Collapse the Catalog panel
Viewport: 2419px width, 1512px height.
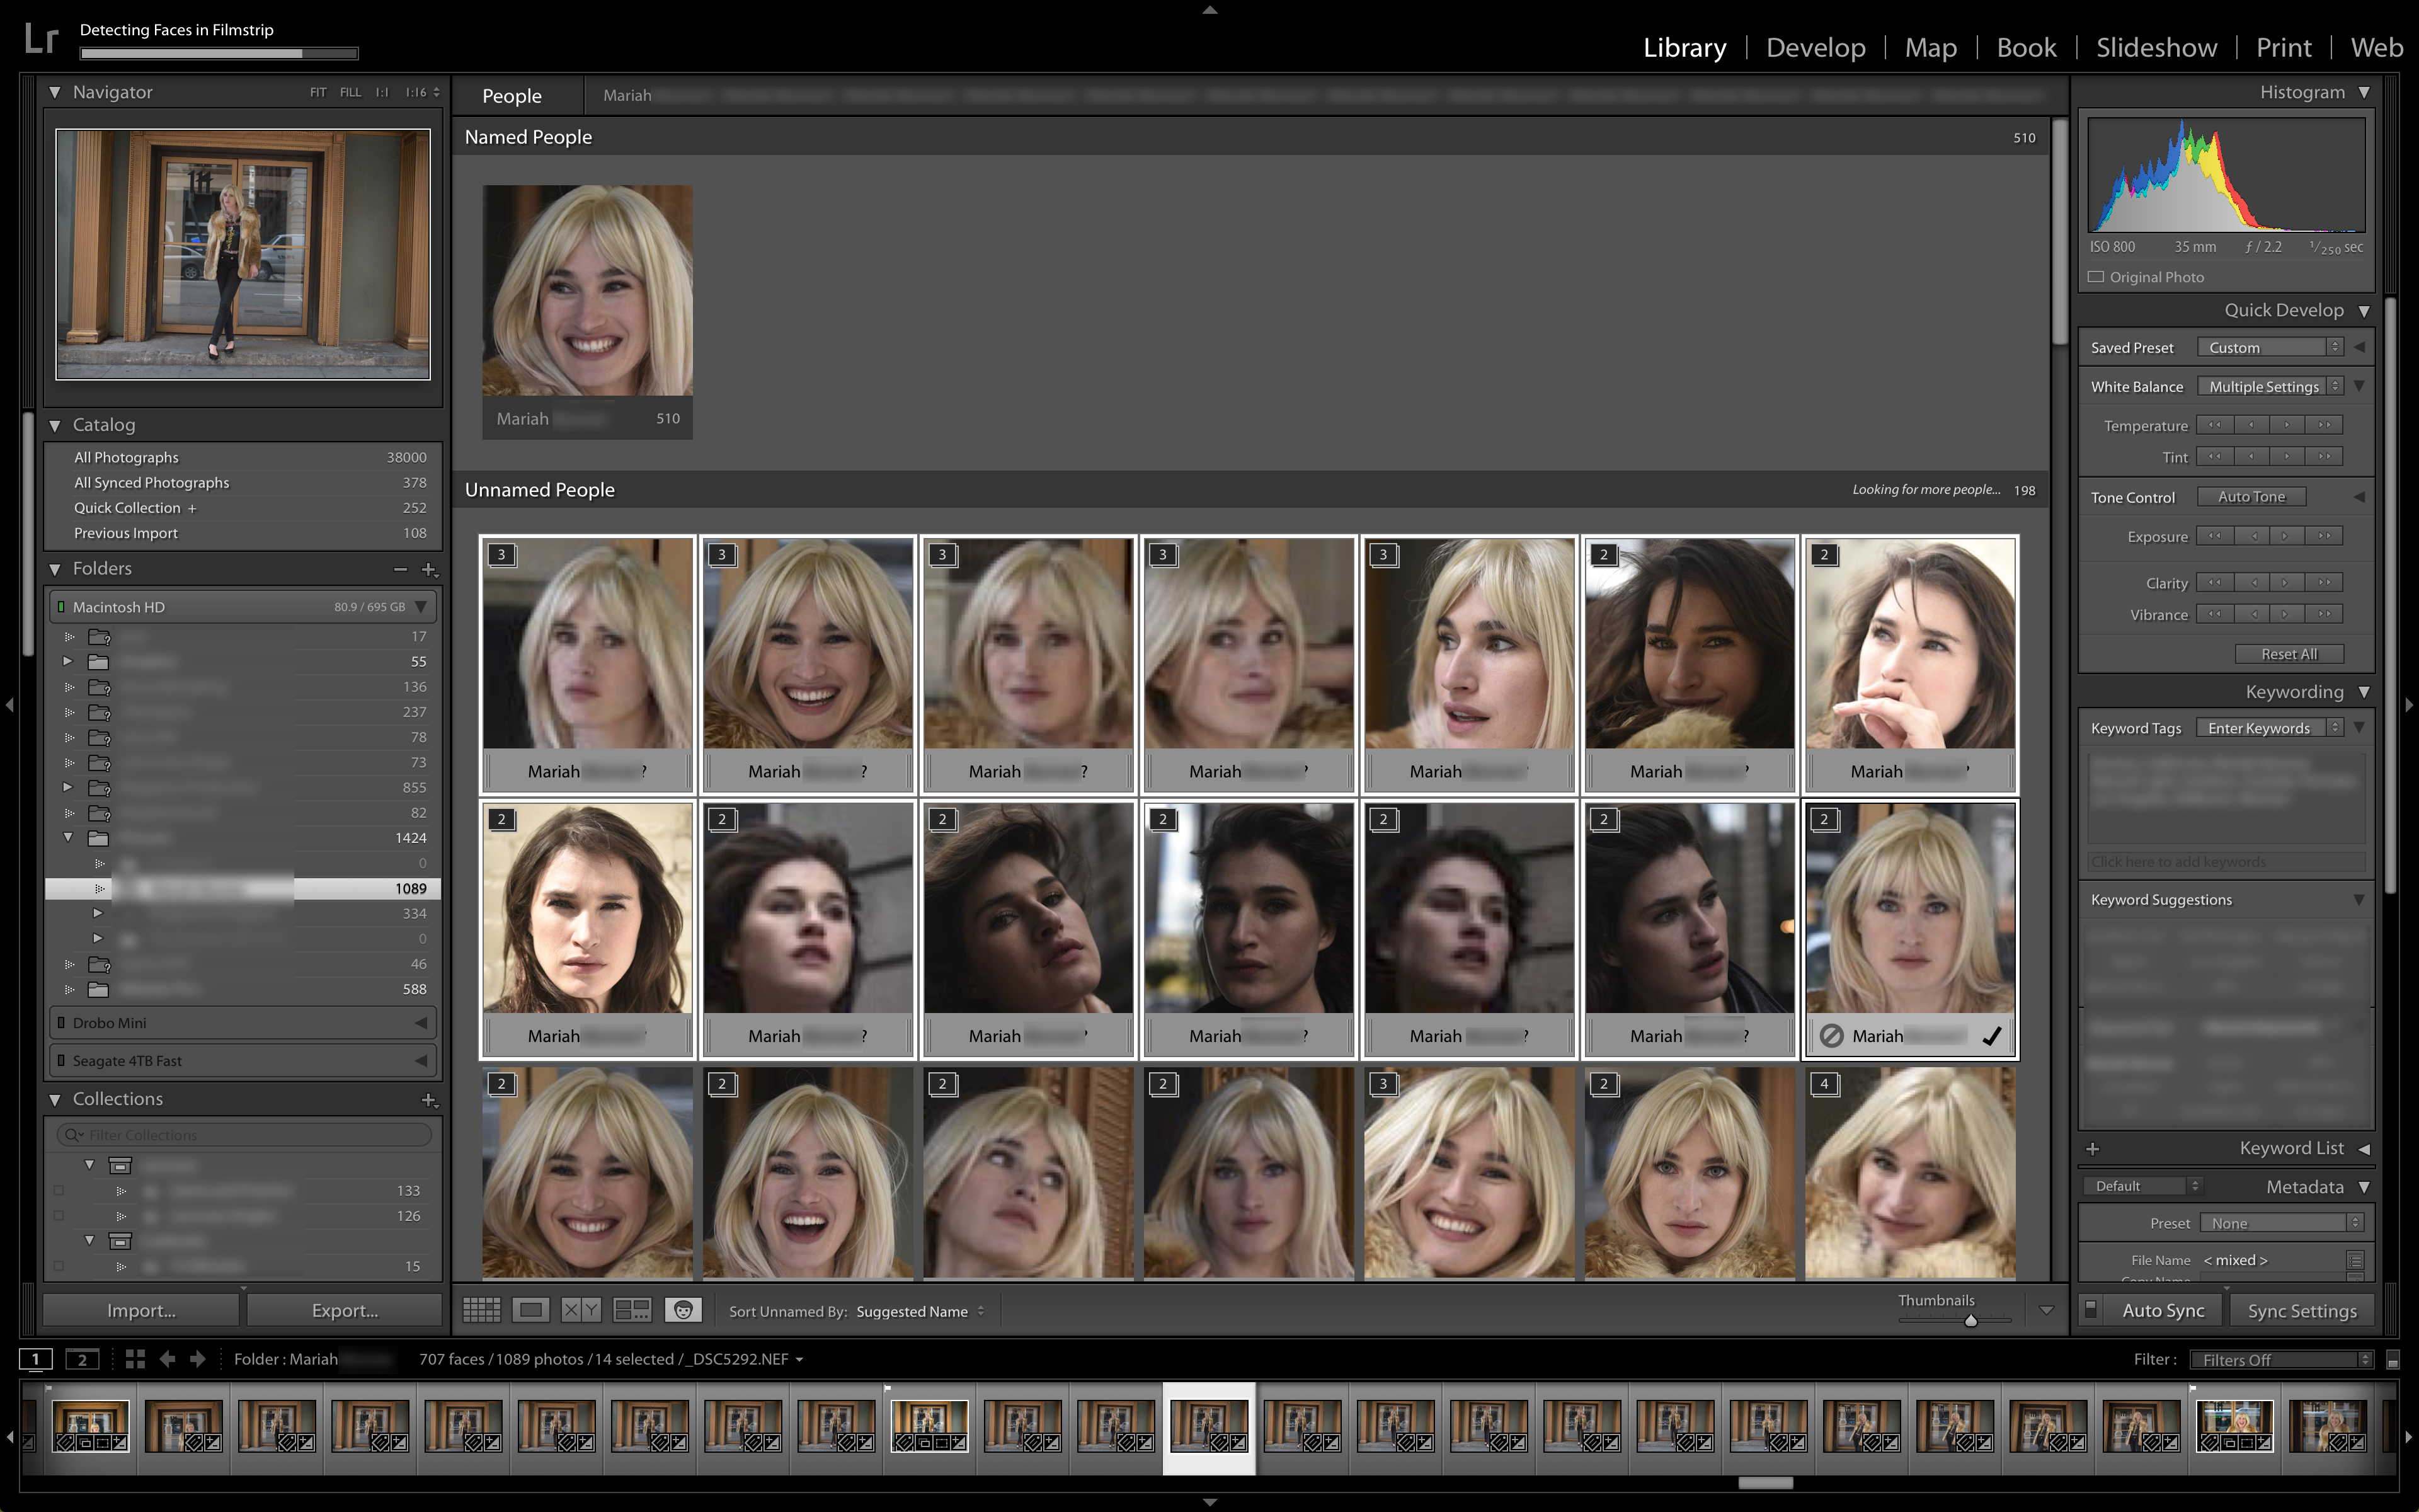[x=55, y=425]
